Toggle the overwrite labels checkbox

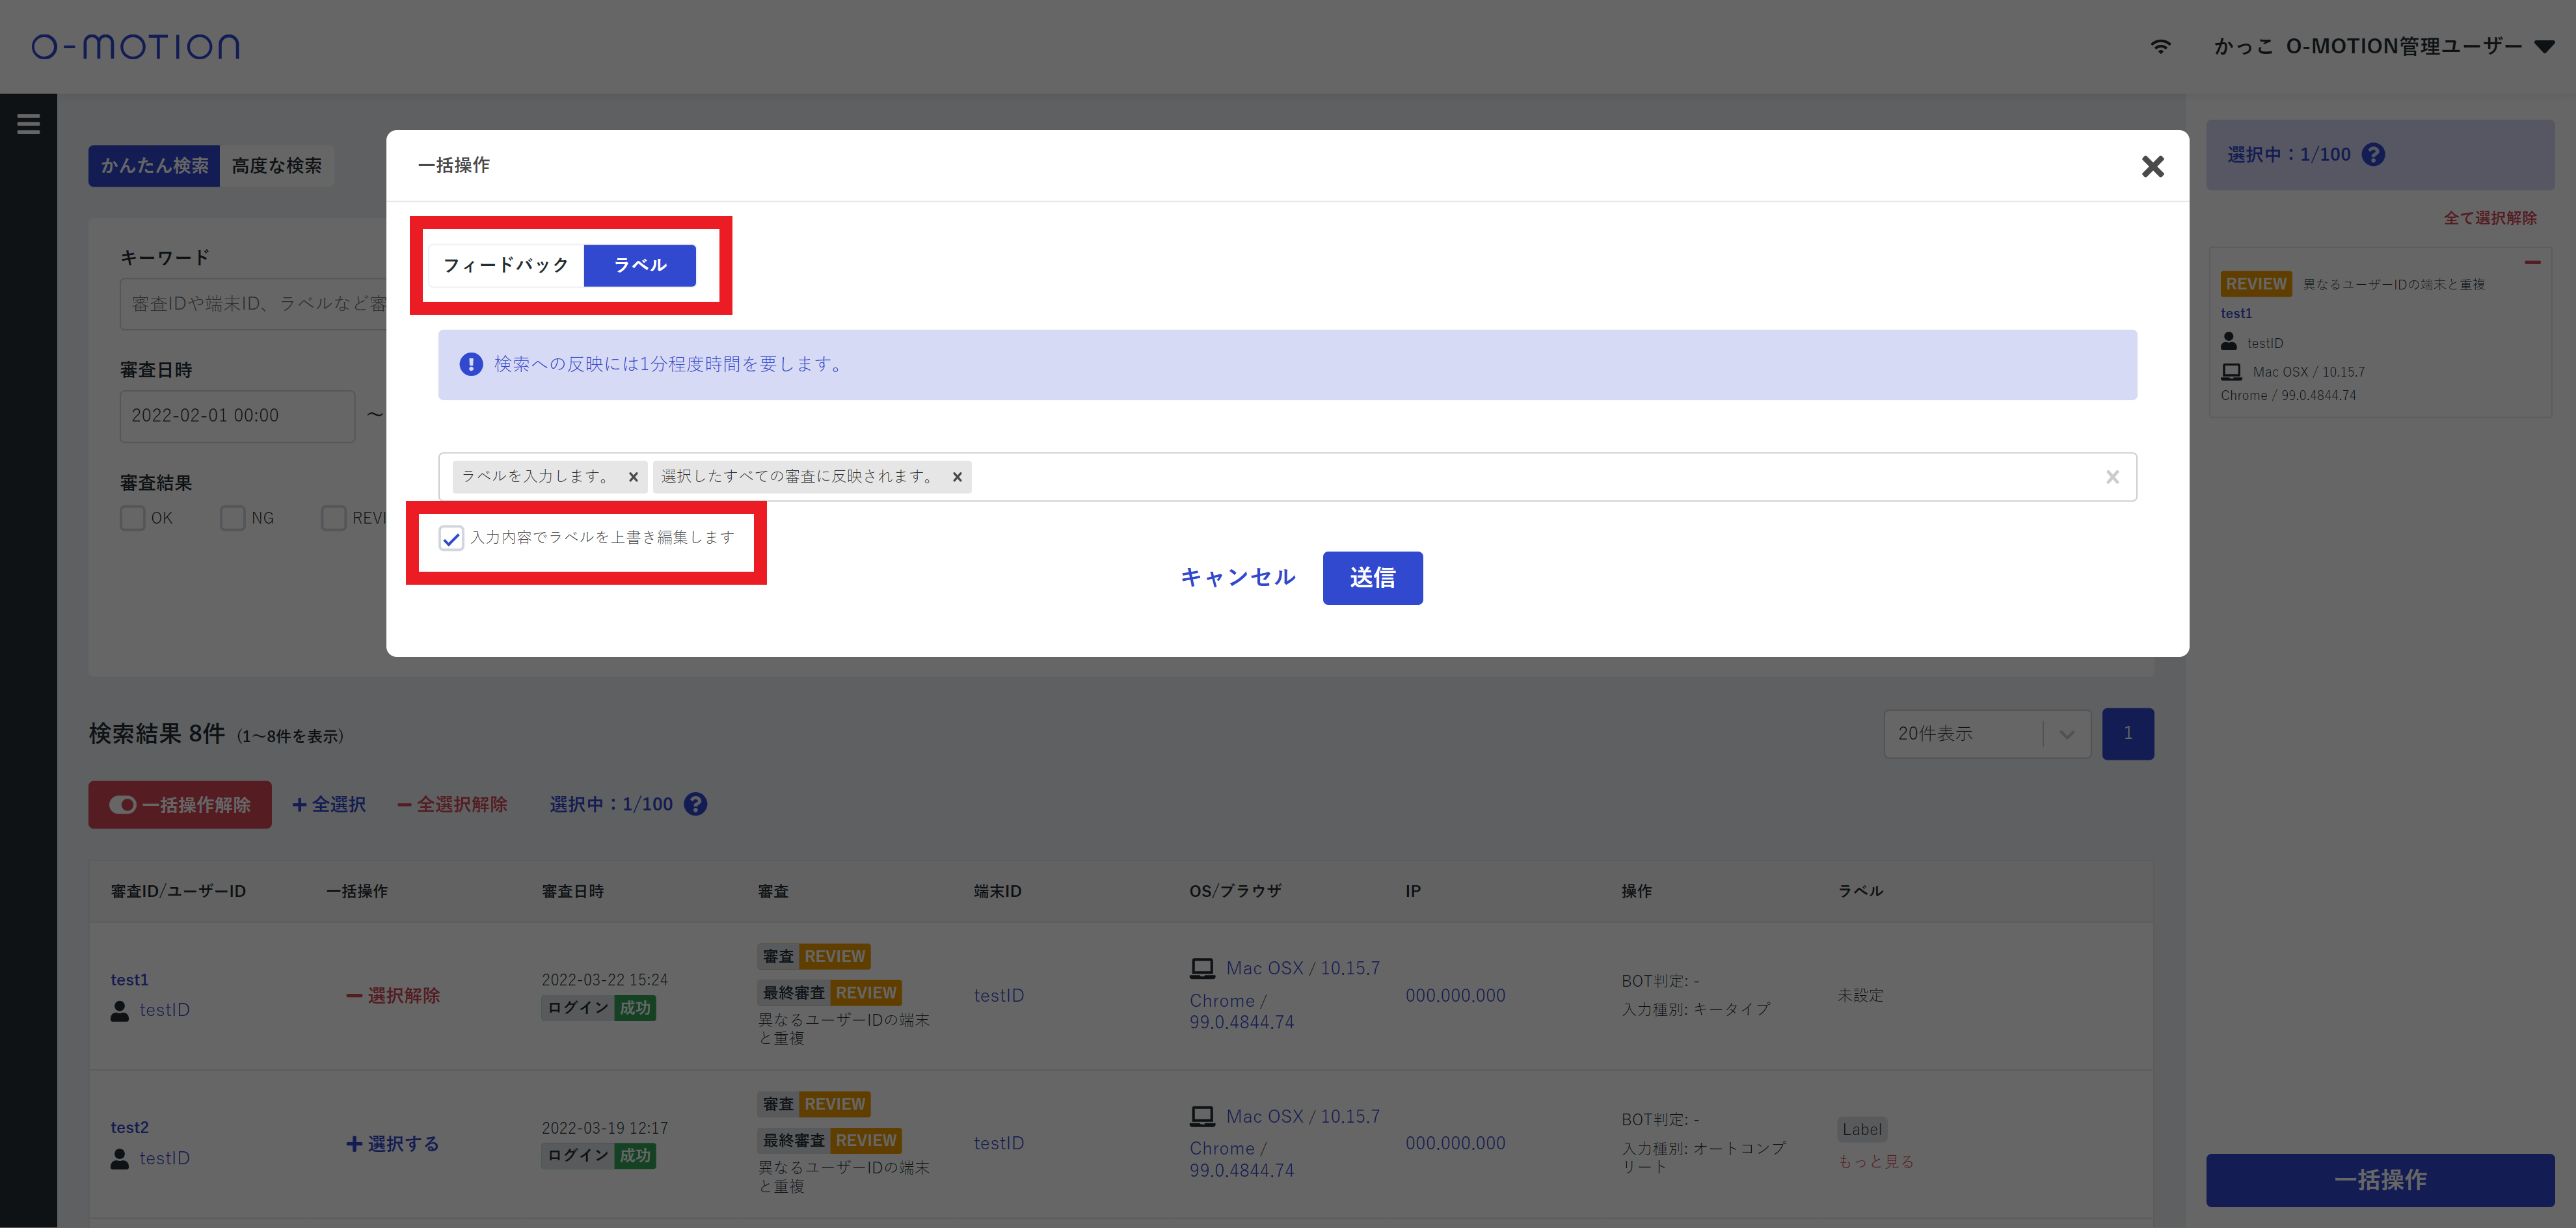[451, 539]
